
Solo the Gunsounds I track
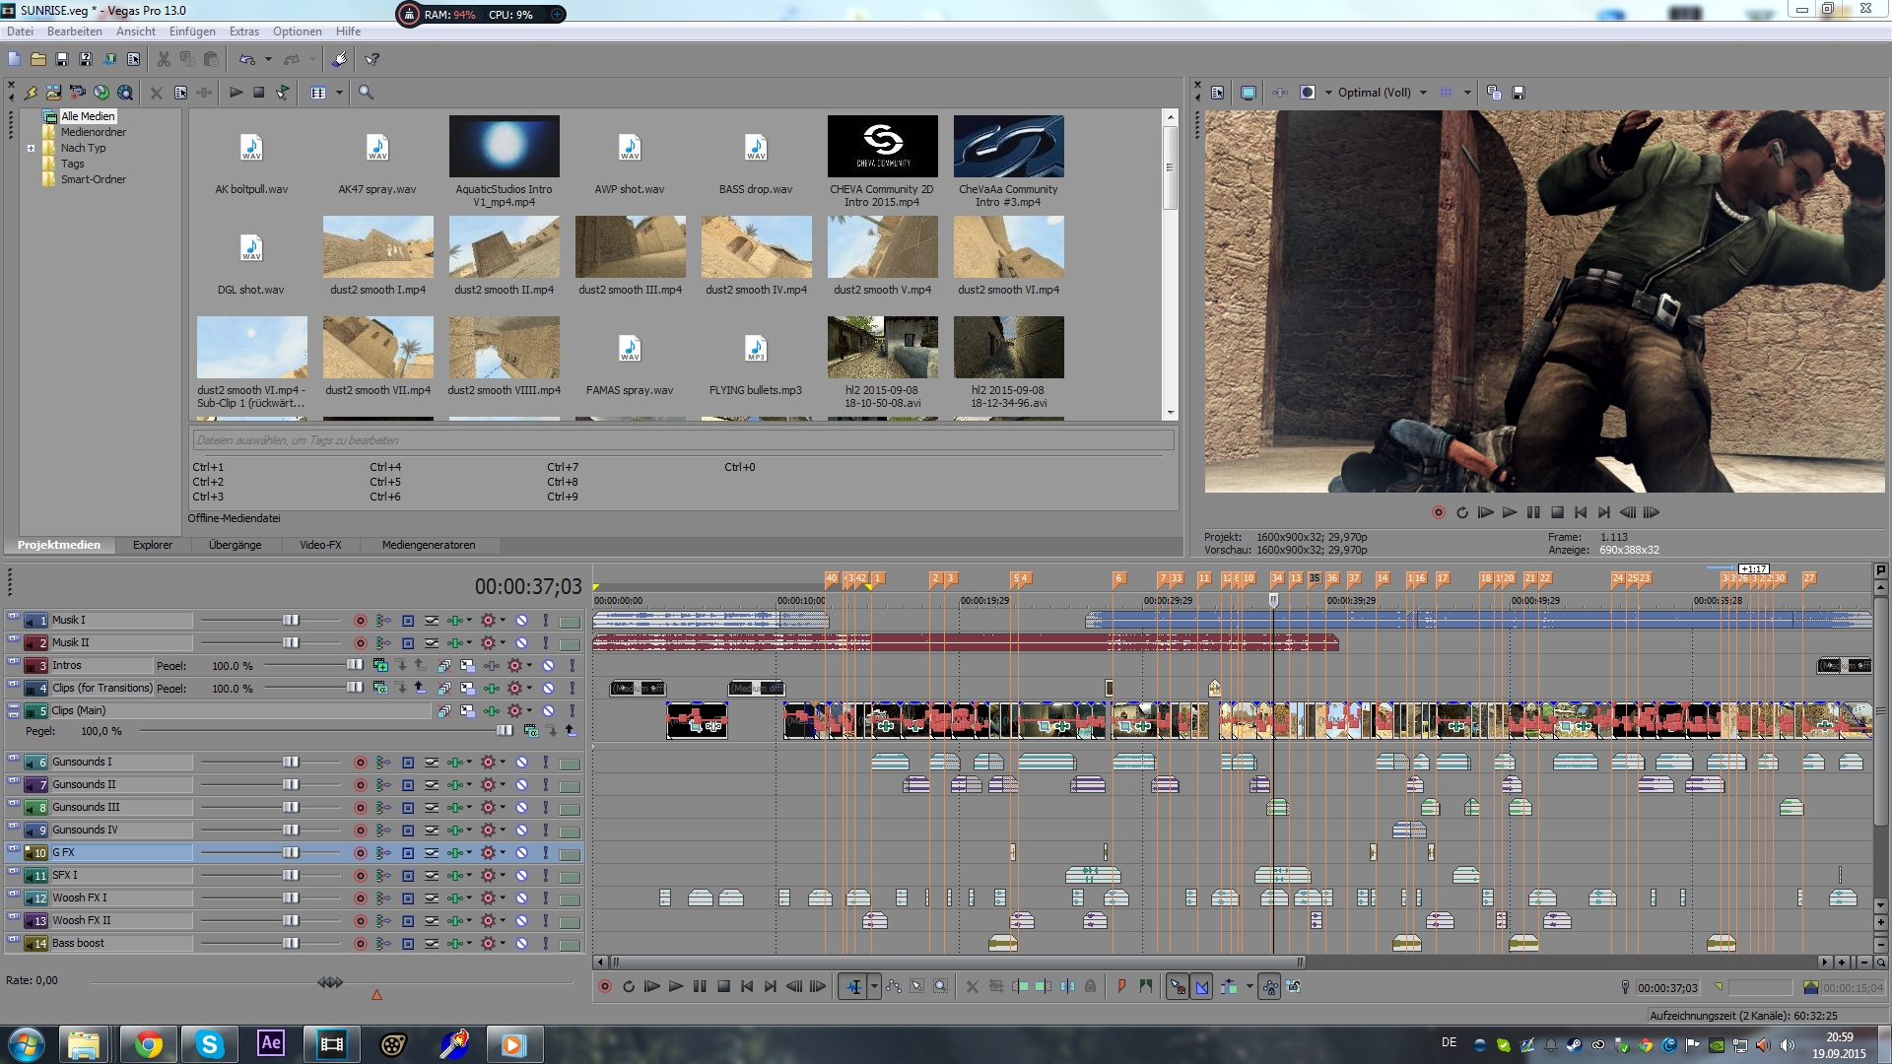545,763
